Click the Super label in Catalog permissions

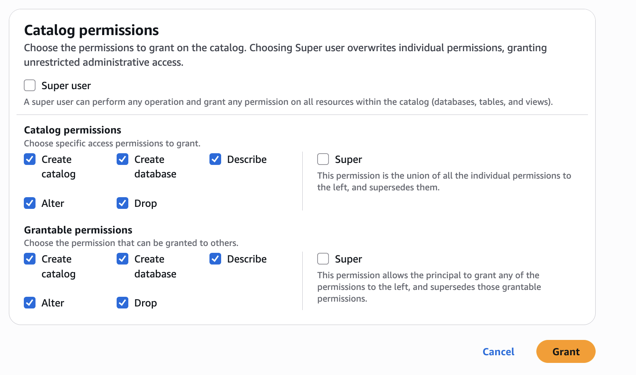tap(348, 160)
